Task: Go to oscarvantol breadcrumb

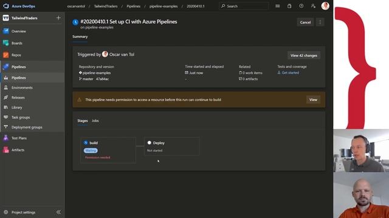Action: coord(76,6)
